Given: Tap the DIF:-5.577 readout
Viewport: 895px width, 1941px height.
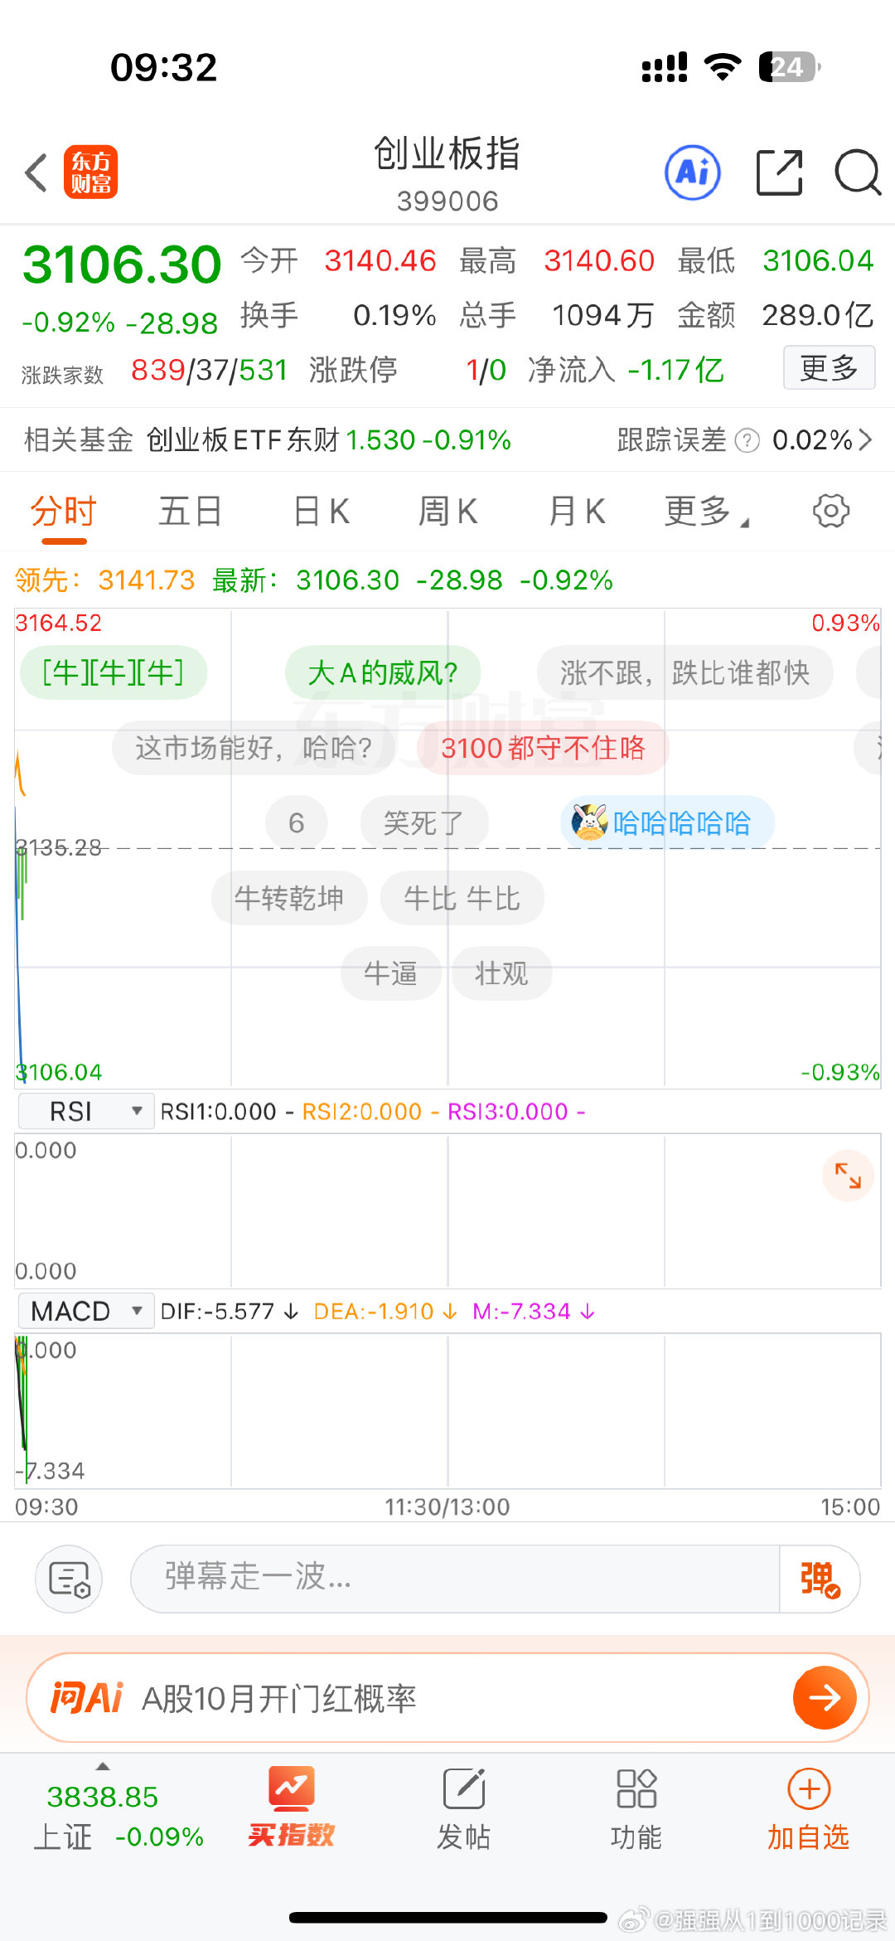Looking at the screenshot, I should pyautogui.click(x=229, y=1311).
